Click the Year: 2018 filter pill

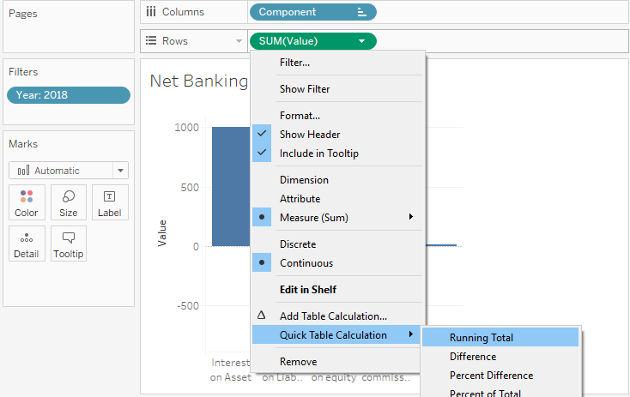(69, 95)
